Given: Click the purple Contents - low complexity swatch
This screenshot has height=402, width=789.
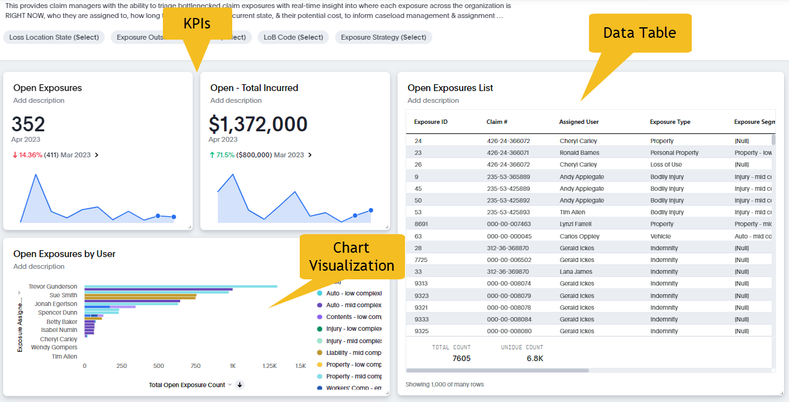Looking at the screenshot, I should (x=320, y=317).
